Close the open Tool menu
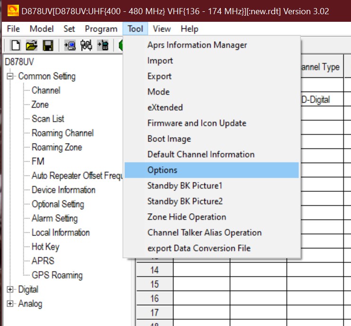This screenshot has height=326, width=351. click(135, 29)
